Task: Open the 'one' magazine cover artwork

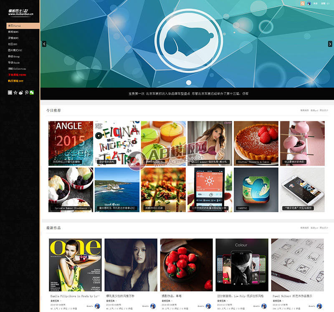Action: point(75,264)
